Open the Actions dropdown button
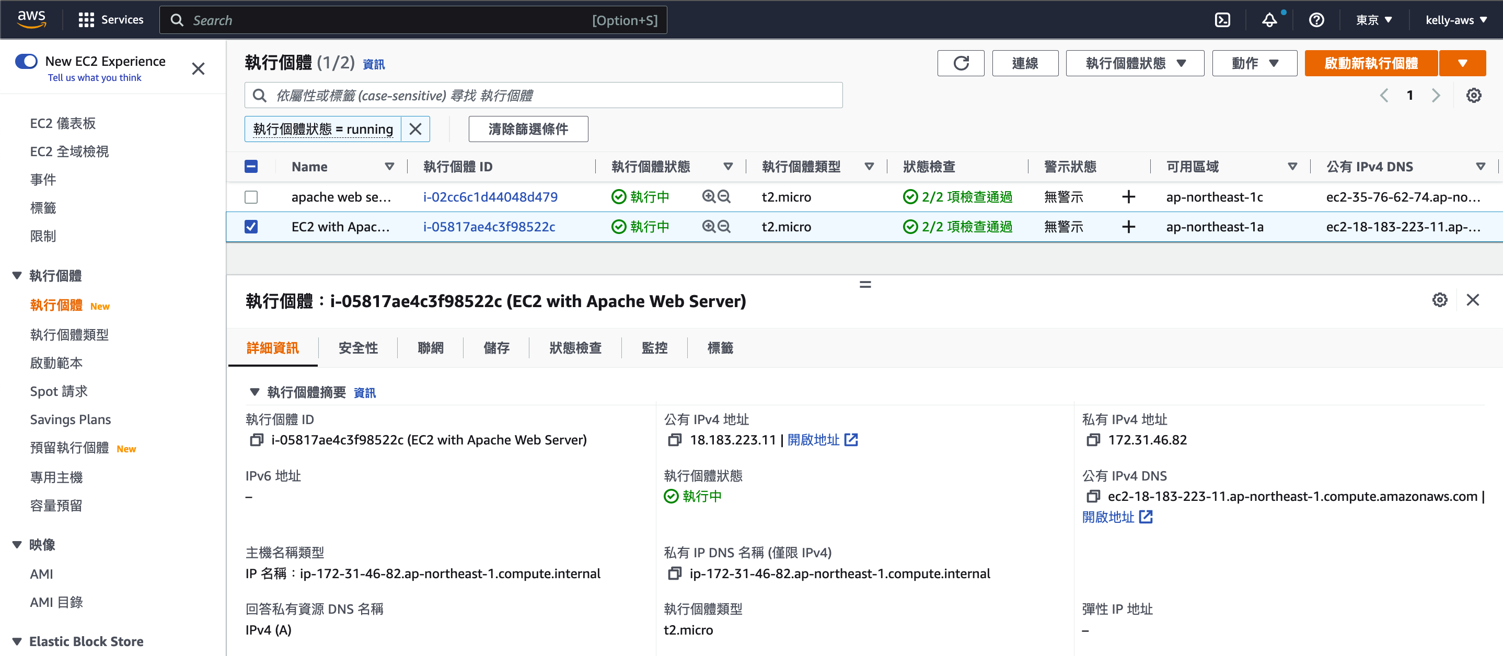1503x656 pixels. click(1254, 63)
